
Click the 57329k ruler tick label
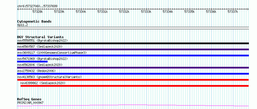pos(59,12)
